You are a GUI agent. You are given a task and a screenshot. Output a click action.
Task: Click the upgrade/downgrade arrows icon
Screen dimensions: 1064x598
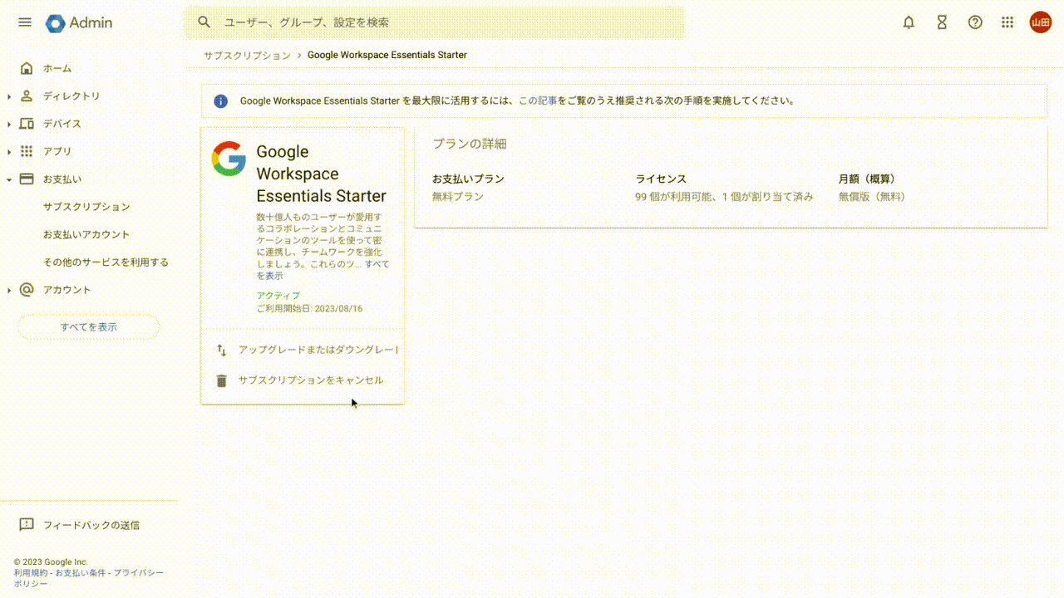click(x=221, y=350)
